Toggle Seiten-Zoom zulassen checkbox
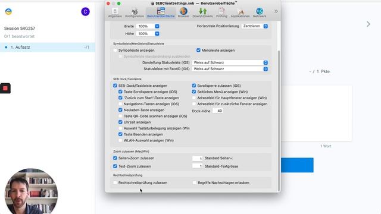Viewport: 381px width, 214px height. click(115, 158)
